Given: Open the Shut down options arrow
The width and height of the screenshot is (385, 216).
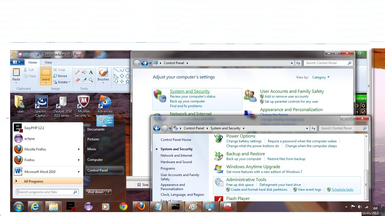Looking at the screenshot, I should coord(109,192).
